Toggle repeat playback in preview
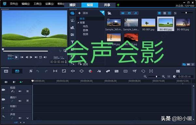The height and width of the screenshot is (125, 196). click(41, 57)
